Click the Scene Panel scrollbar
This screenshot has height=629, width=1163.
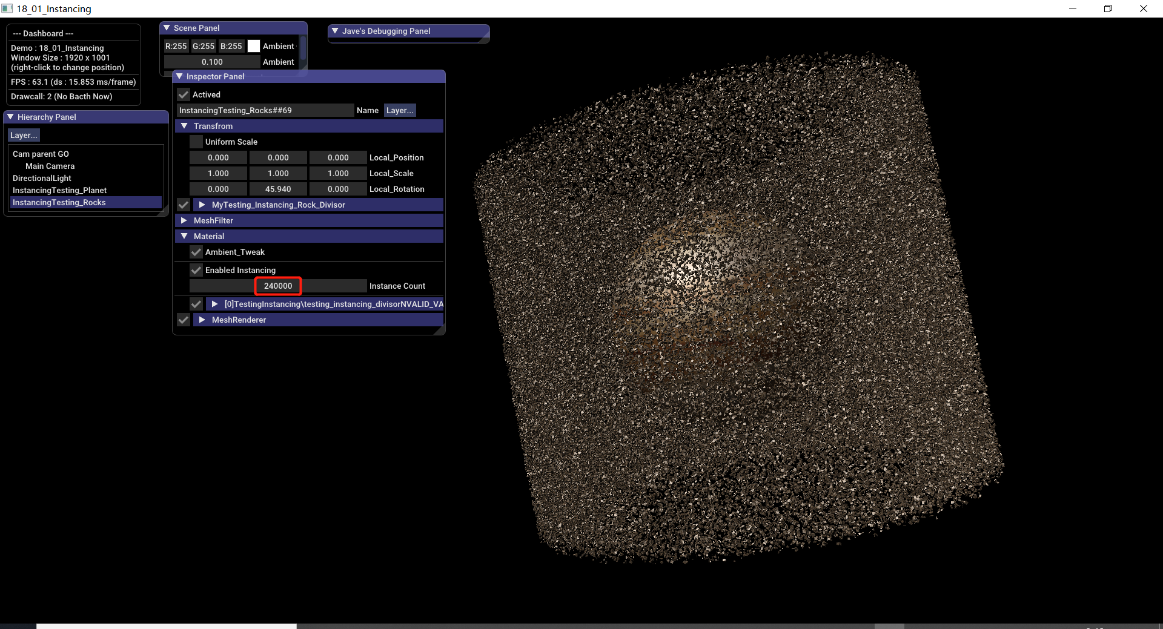click(303, 48)
